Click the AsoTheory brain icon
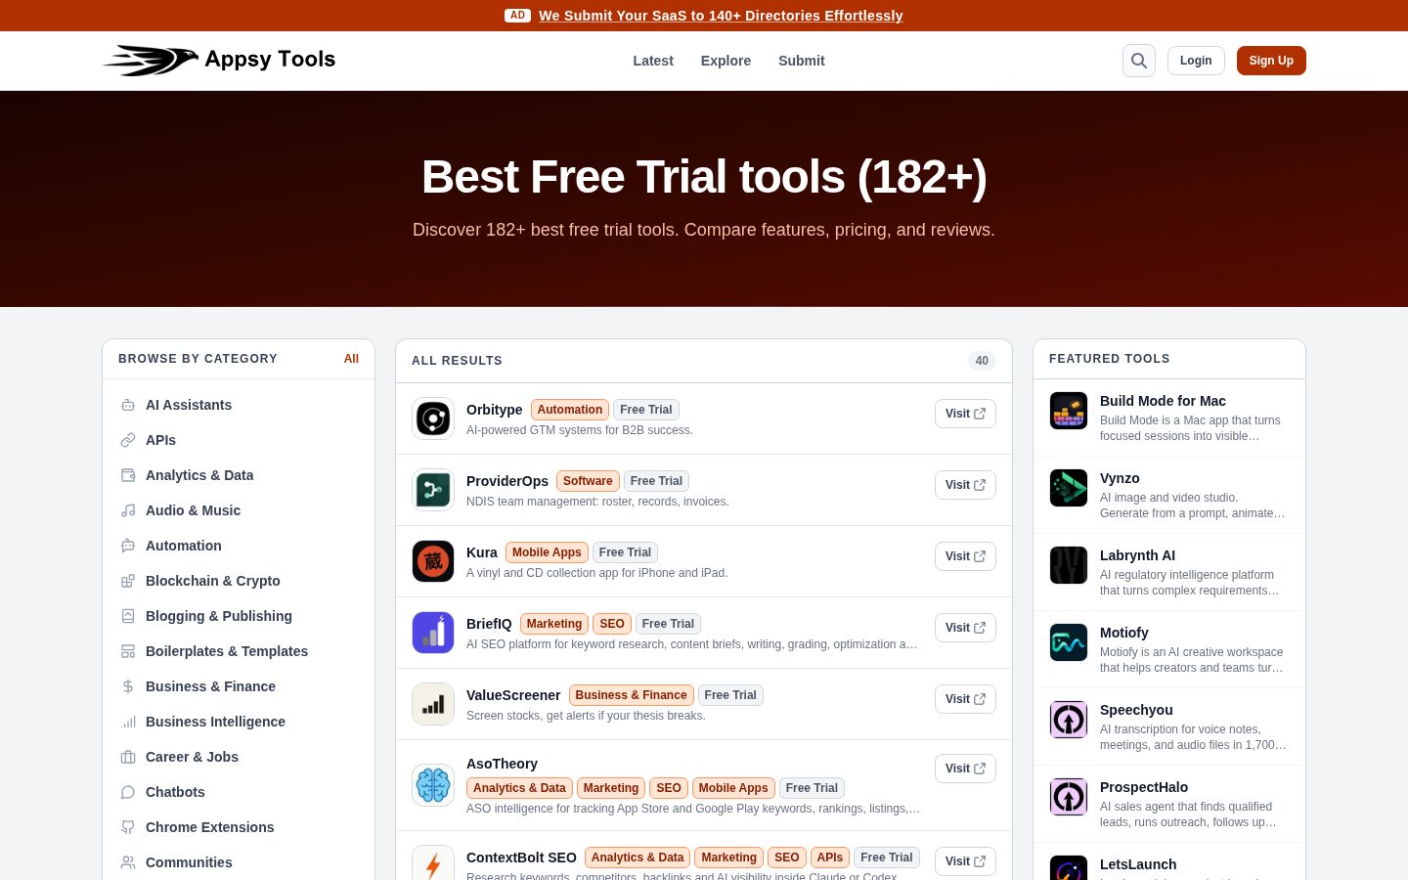This screenshot has height=880, width=1408. [433, 785]
